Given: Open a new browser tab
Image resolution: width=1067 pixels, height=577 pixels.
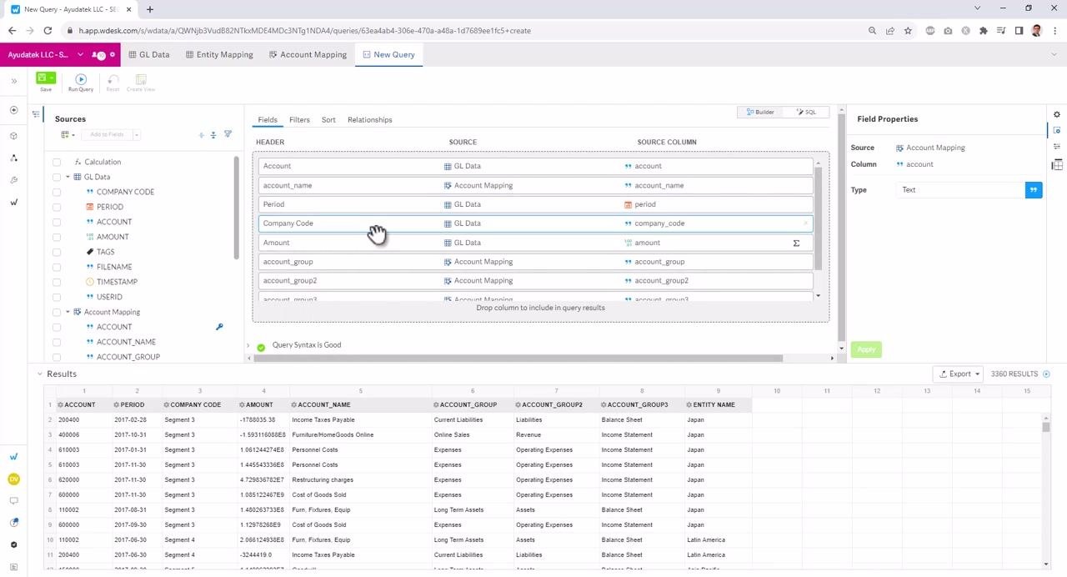Looking at the screenshot, I should [x=150, y=9].
